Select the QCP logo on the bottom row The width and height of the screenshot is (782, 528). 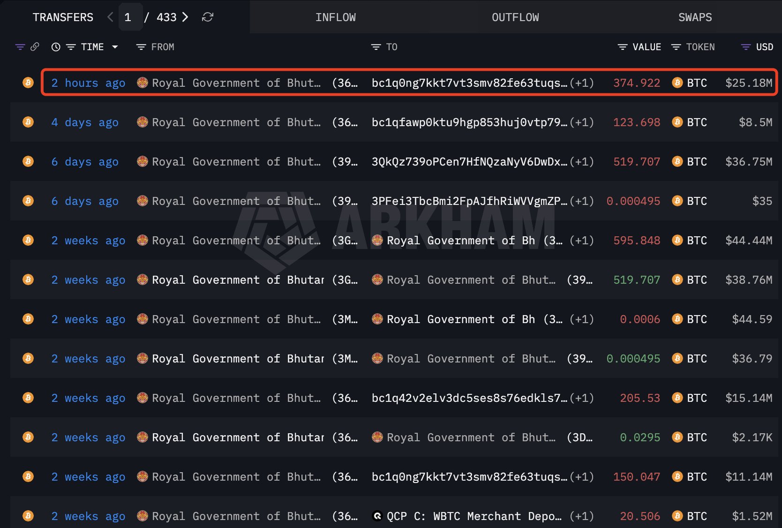378,516
